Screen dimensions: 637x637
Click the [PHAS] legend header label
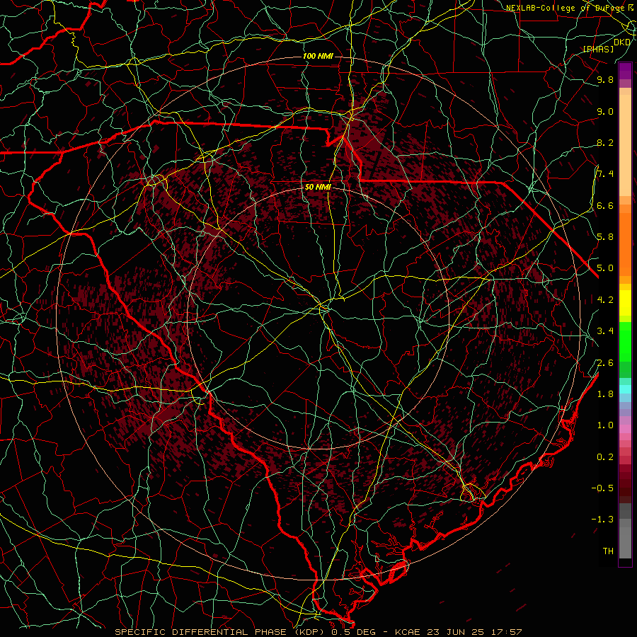point(598,49)
